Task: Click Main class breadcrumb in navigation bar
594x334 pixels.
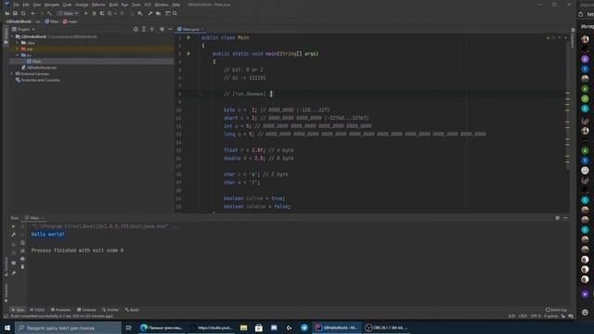Action: pos(52,21)
